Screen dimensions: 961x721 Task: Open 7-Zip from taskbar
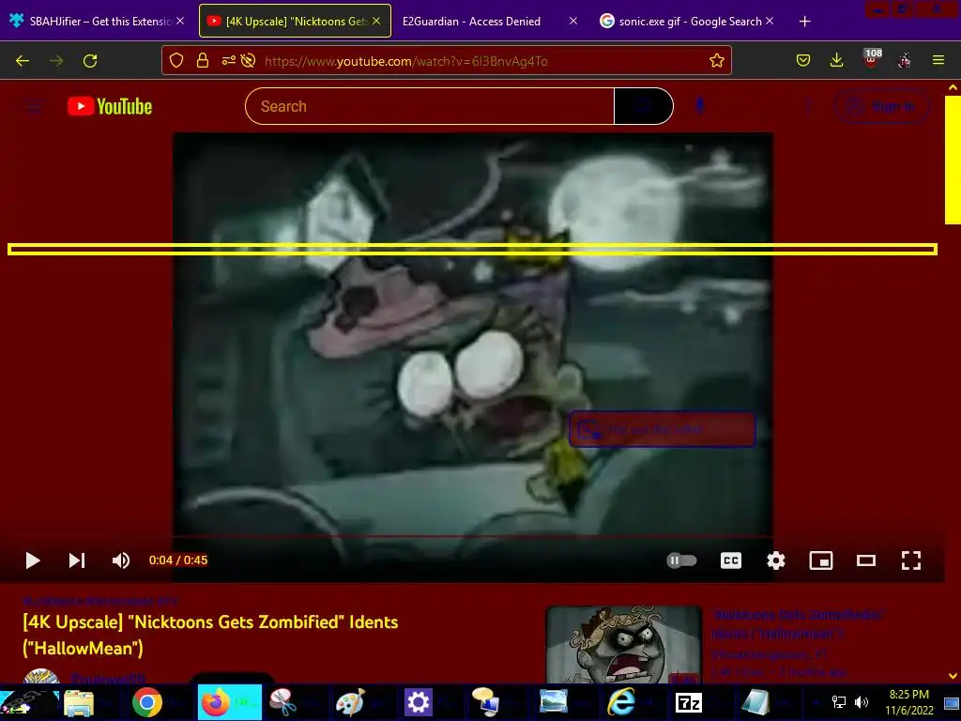pyautogui.click(x=688, y=702)
